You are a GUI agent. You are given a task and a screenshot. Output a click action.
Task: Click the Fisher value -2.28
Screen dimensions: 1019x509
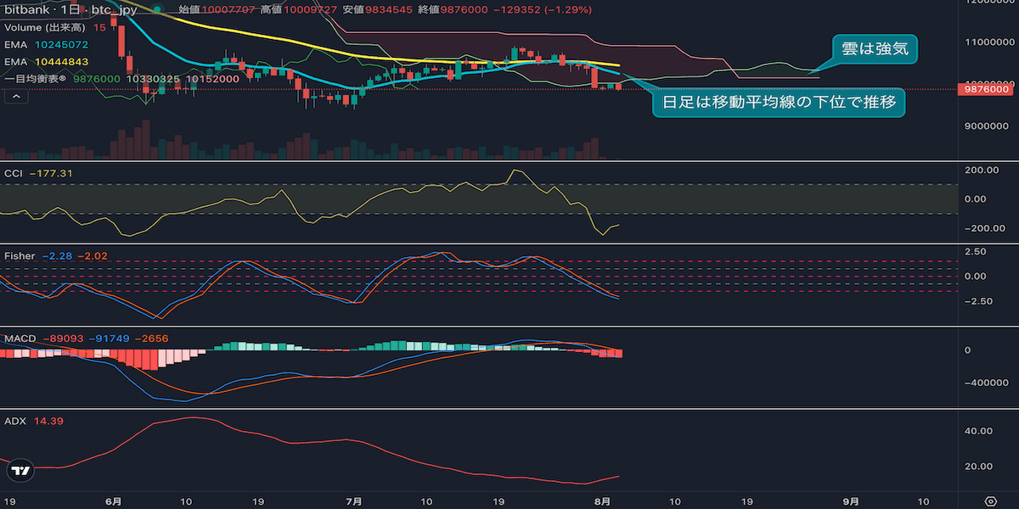pyautogui.click(x=59, y=255)
